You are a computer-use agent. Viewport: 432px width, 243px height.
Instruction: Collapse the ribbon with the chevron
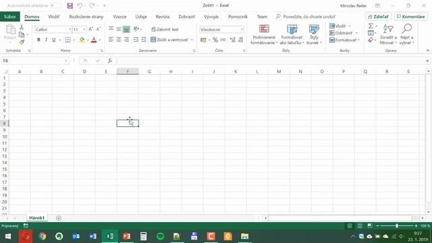click(427, 51)
